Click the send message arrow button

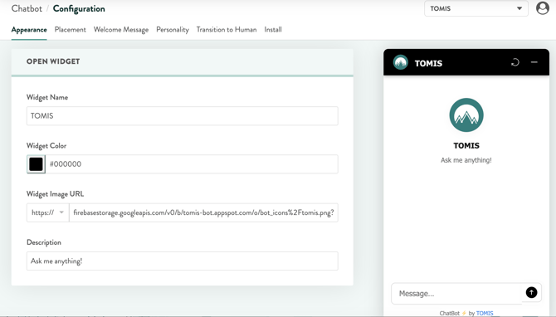point(531,293)
